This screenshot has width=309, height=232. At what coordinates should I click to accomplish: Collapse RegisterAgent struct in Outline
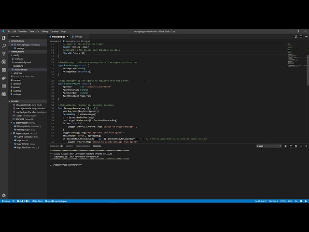point(11,133)
